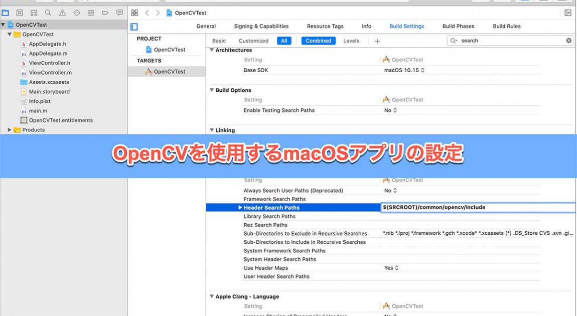Select System Header Search Paths setting
This screenshot has height=316, width=577.
279,259
